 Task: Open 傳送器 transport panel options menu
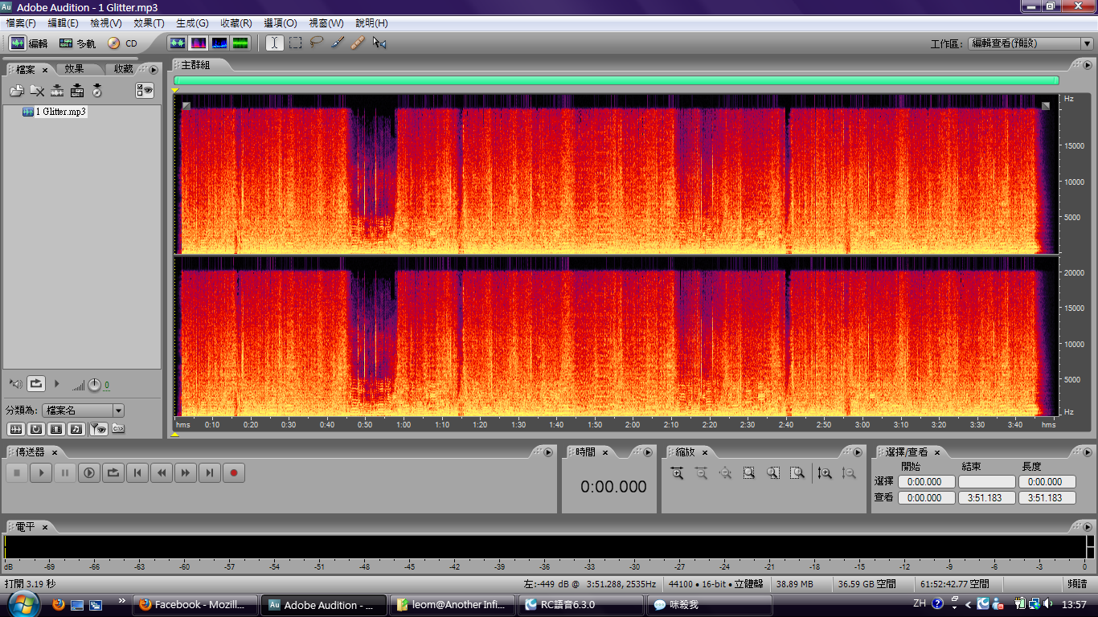pos(548,452)
